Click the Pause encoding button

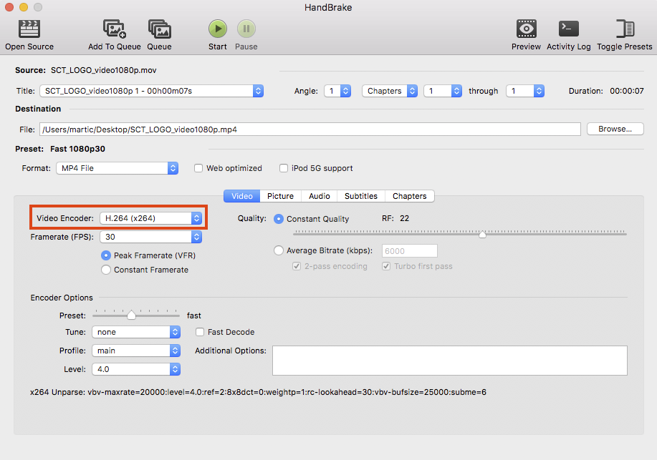click(246, 29)
